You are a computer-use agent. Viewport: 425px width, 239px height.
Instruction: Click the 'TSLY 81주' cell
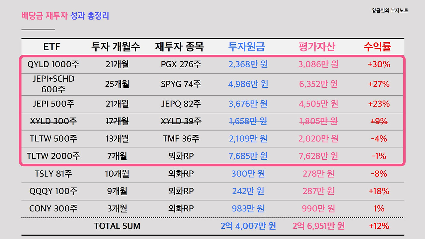pyautogui.click(x=53, y=174)
